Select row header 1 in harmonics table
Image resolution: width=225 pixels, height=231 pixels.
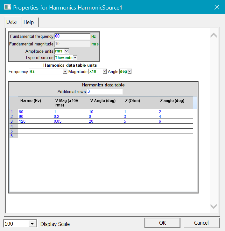click(14, 112)
